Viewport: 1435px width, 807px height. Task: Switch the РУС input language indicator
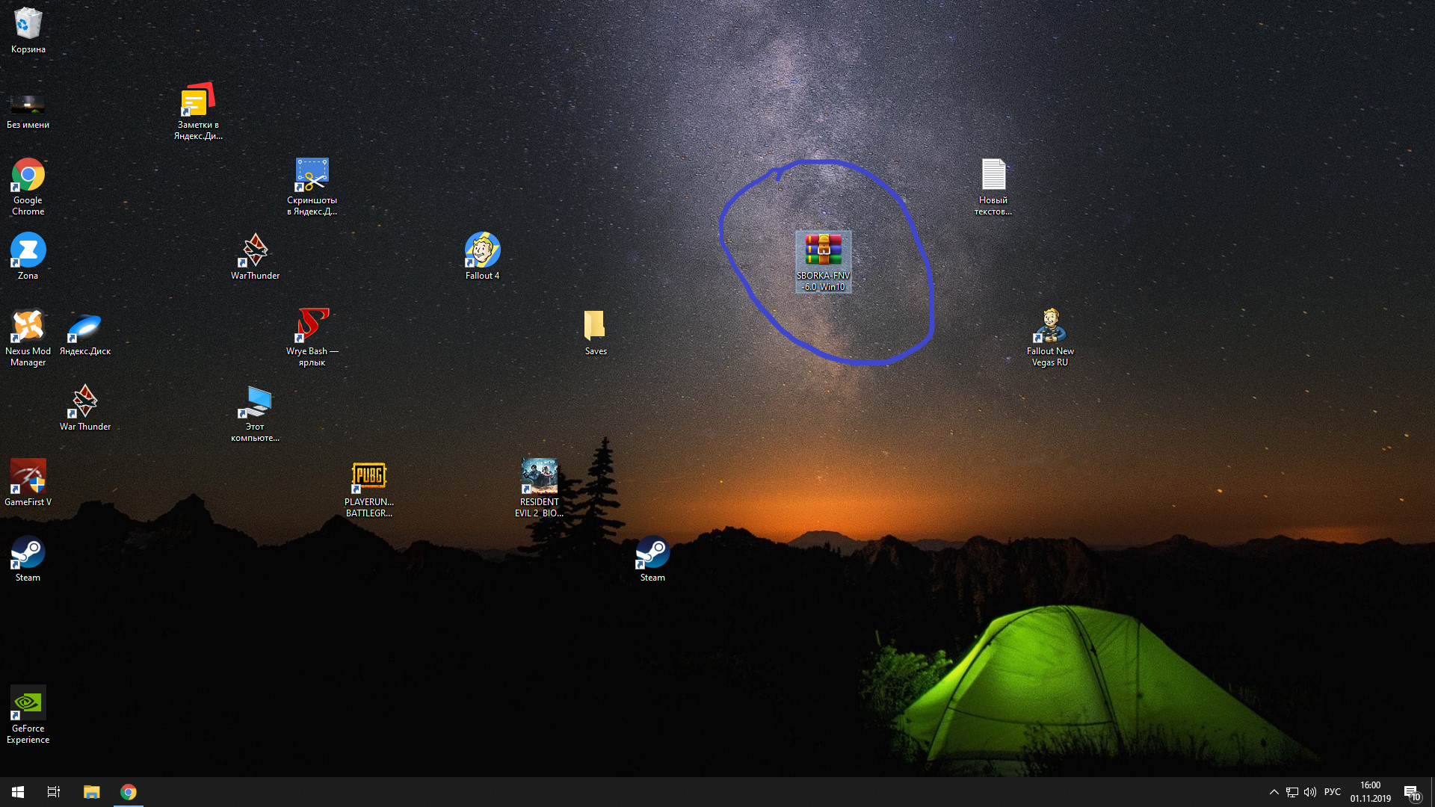click(x=1333, y=792)
